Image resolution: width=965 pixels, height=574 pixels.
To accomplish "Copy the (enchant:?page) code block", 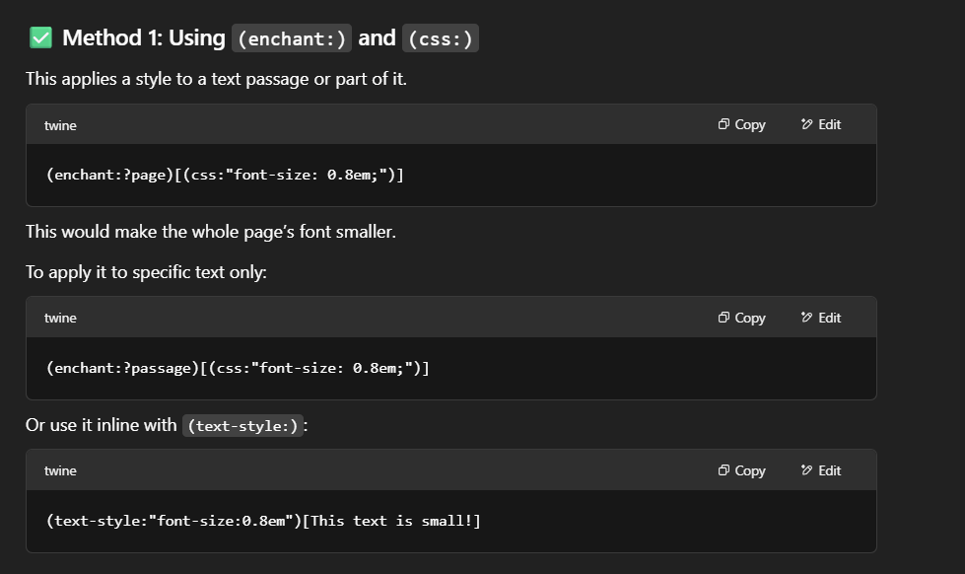I will [x=741, y=124].
